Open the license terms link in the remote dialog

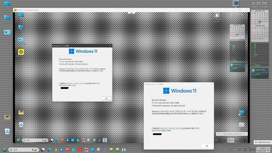[x=77, y=83]
